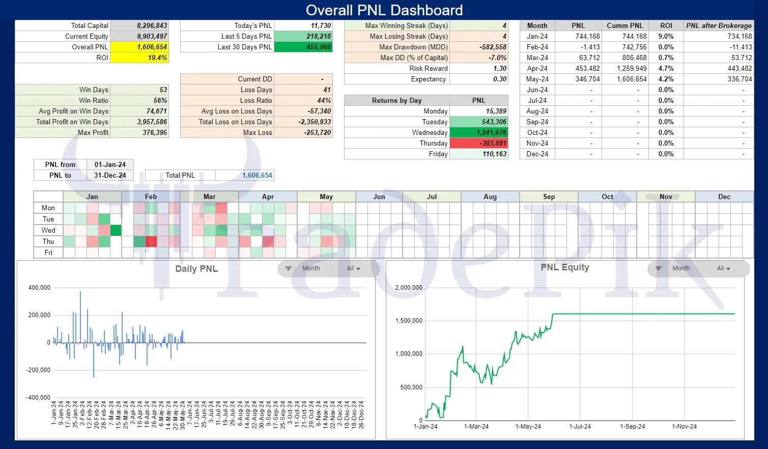The width and height of the screenshot is (768, 449).
Task: Click the Loss Days value 41
Action: pyautogui.click(x=303, y=90)
